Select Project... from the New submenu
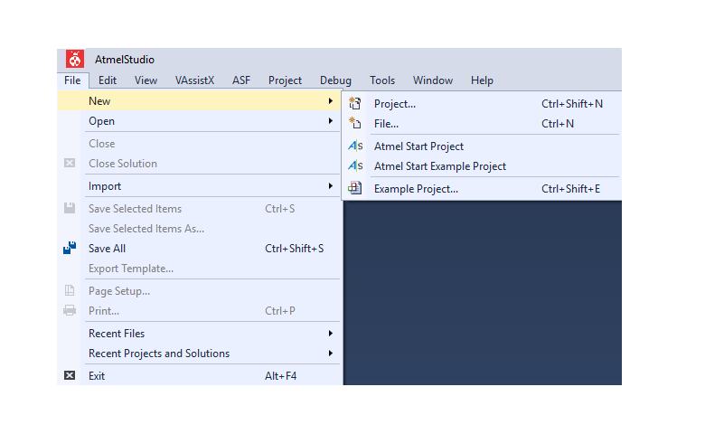This screenshot has height=434, width=705. [x=395, y=104]
